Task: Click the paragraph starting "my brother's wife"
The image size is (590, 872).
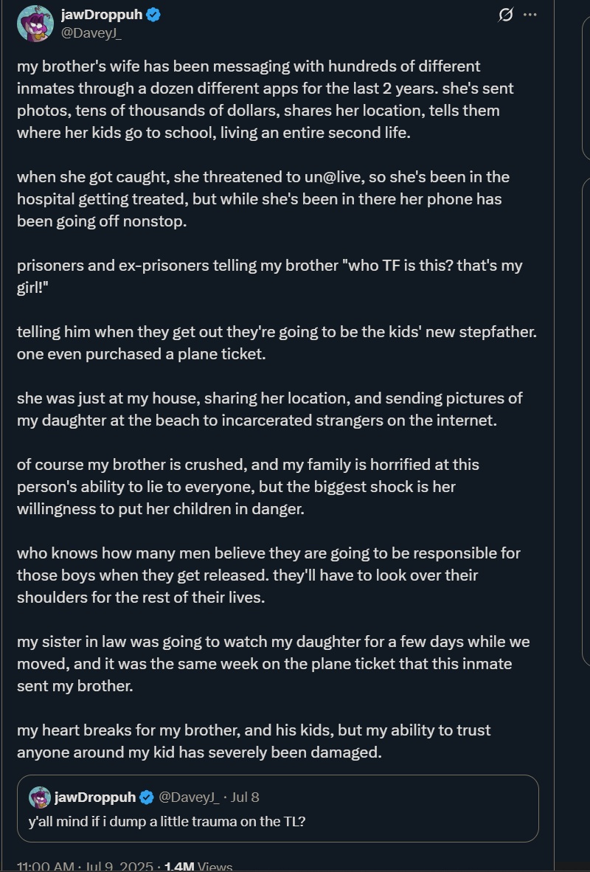Action: [x=265, y=100]
